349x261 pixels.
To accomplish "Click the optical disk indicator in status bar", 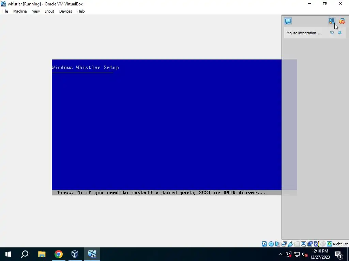I will (271, 244).
